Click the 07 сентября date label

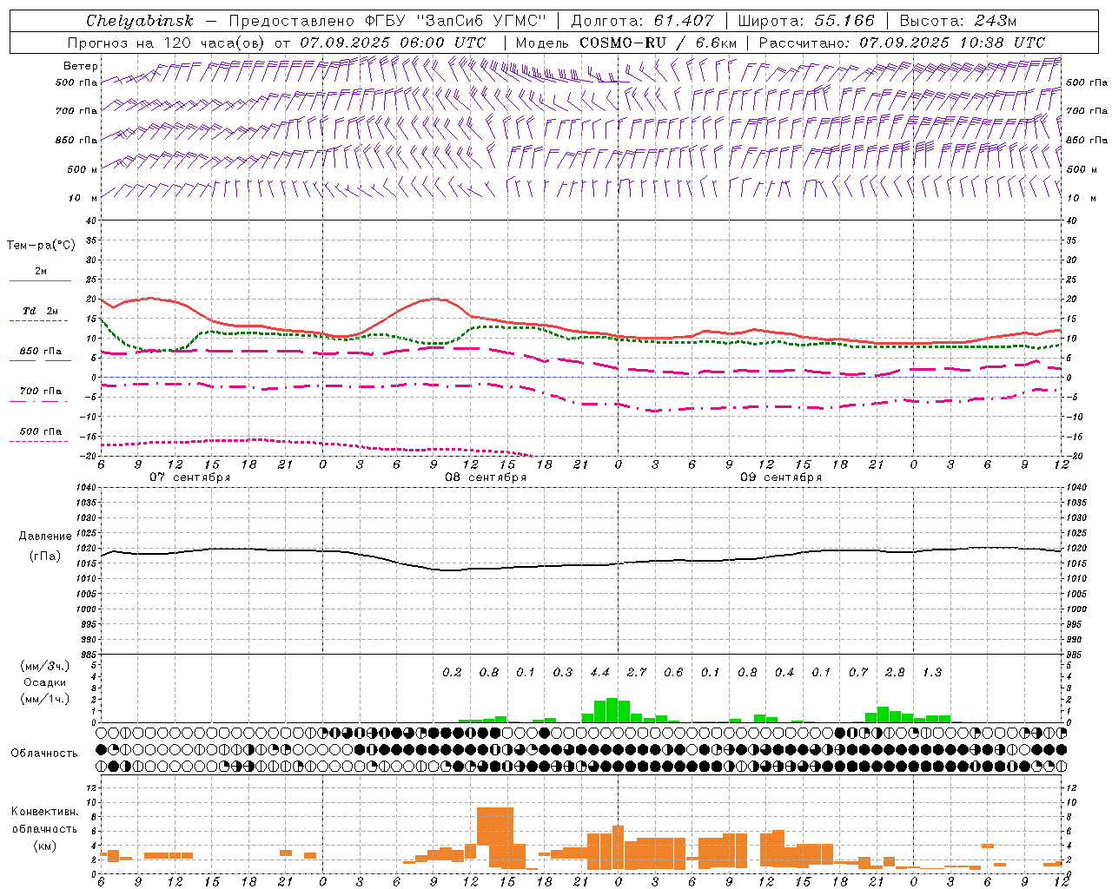tap(189, 477)
